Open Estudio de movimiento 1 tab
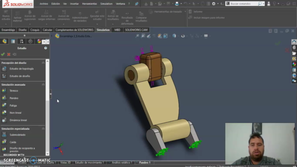Image resolution: width=297 pixels, height=167 pixels. [89, 163]
